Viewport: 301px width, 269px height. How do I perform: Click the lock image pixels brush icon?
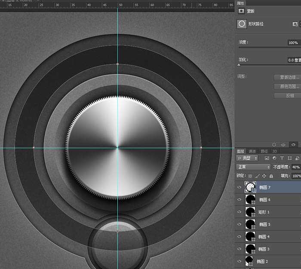click(258, 176)
